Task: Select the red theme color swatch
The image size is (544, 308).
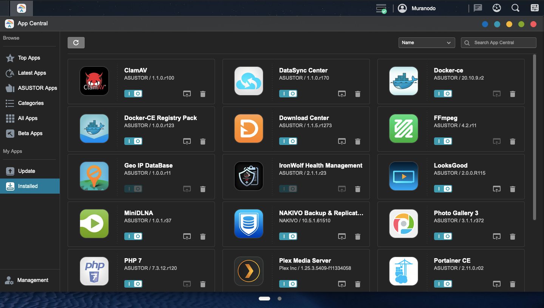Action: point(533,24)
